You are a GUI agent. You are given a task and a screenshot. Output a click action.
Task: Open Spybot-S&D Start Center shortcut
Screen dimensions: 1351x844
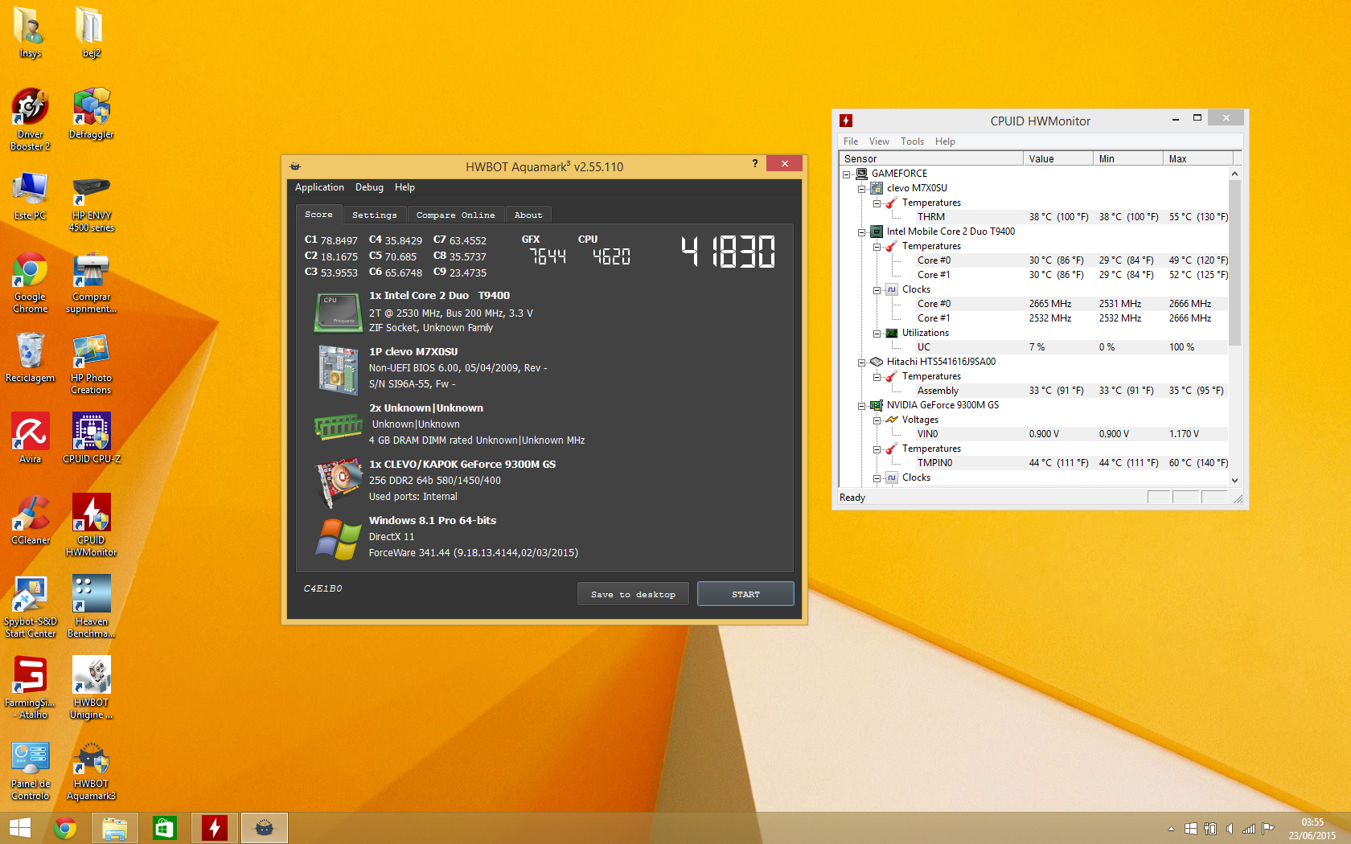pyautogui.click(x=30, y=607)
